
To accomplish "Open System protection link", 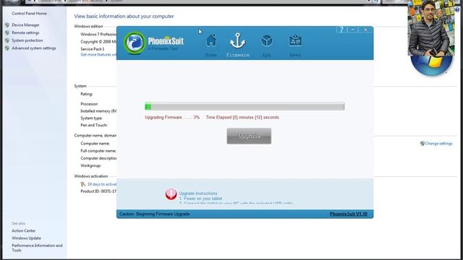I will (27, 40).
